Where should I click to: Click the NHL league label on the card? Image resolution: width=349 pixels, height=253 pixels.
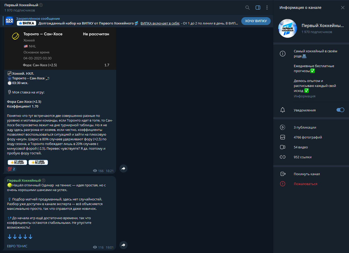pos(32,46)
